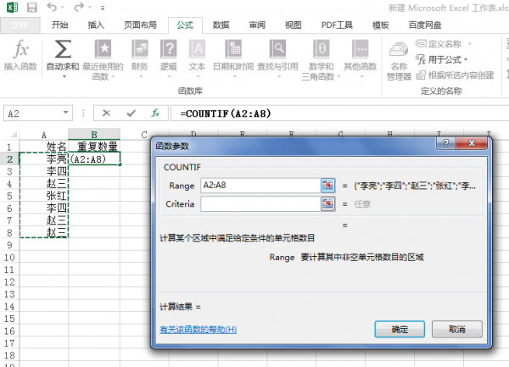Click the select-all corner of the sheet
Screen dimensions: 509x367
tap(14, 134)
